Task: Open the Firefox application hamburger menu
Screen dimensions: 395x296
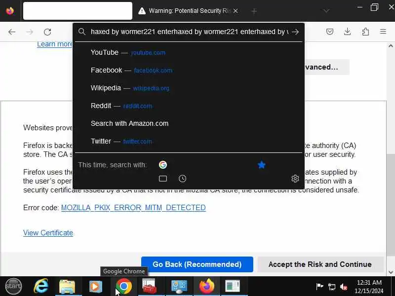Action: tap(383, 32)
